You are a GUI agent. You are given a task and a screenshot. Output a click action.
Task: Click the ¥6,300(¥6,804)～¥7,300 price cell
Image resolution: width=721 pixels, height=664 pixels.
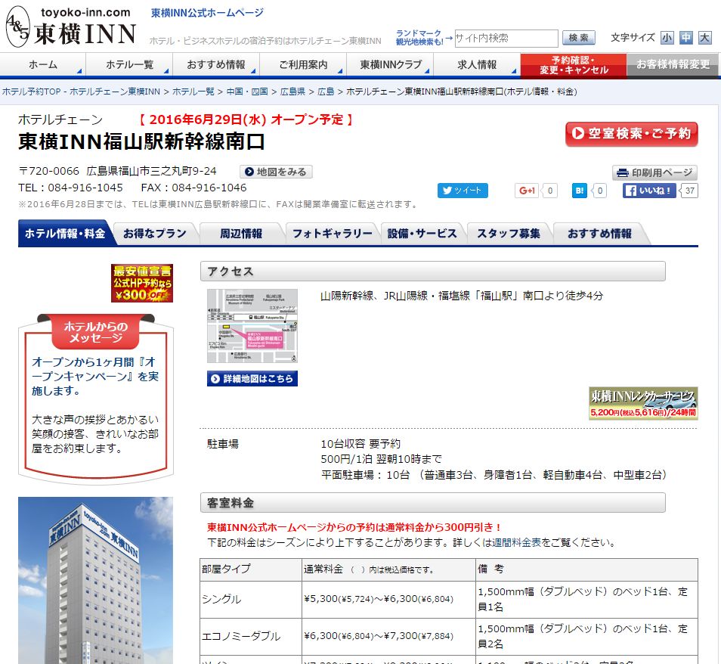tap(388, 636)
